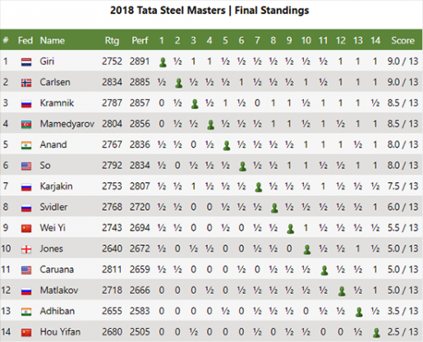Click the Azerbaijan flag beside Mamedyarov
This screenshot has width=423, height=342.
click(x=26, y=125)
